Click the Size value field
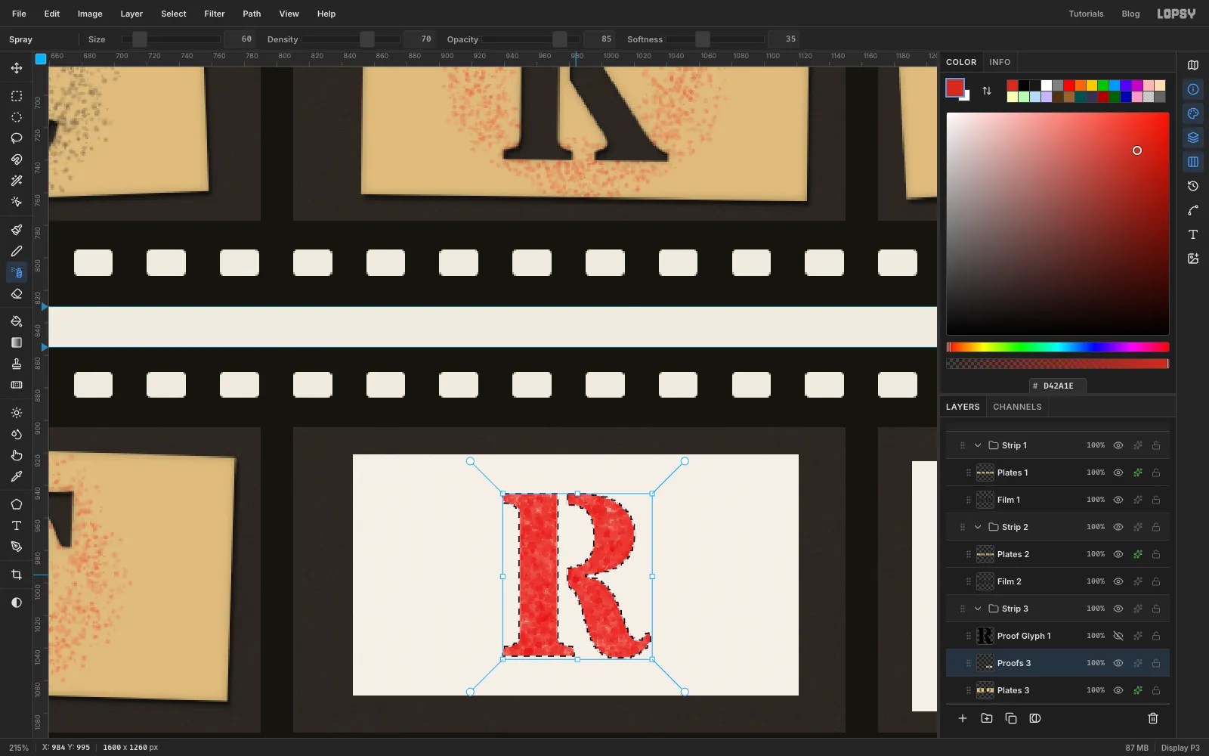 click(x=240, y=39)
